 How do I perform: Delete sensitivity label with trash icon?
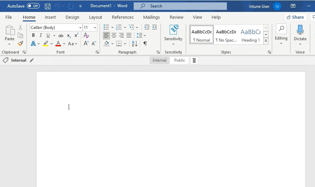[194, 60]
